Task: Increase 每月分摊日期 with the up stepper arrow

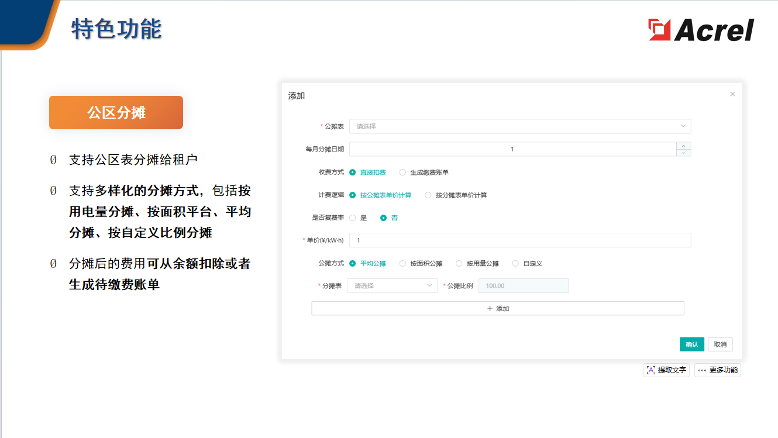Action: pos(683,146)
